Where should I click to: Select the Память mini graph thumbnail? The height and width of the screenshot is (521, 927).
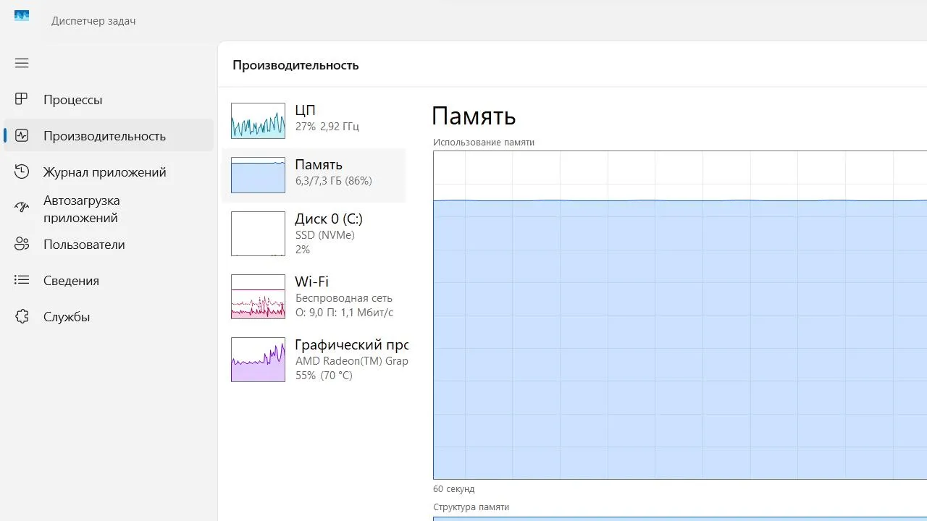[258, 175]
